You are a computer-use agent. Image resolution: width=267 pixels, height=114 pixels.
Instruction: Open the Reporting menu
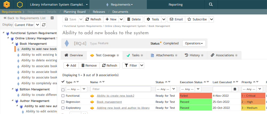pos(175,5)
